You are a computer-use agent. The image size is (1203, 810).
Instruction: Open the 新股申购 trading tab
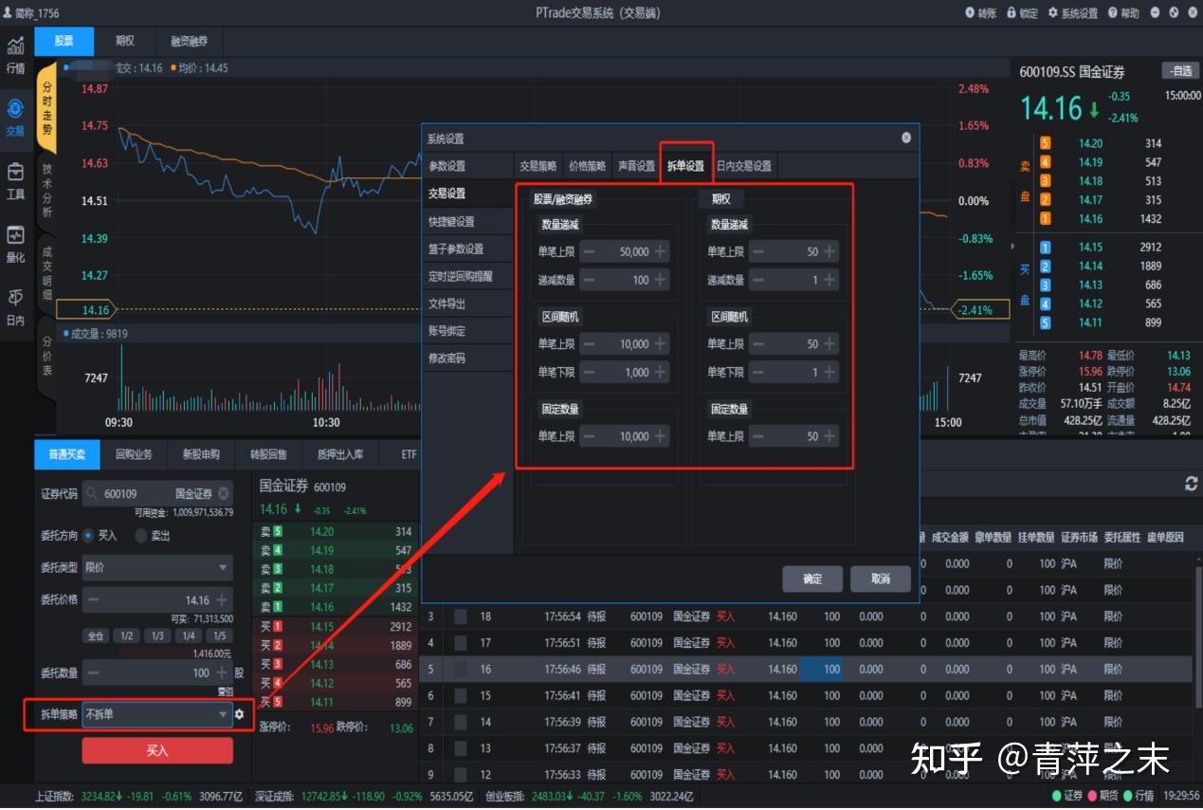tap(201, 454)
